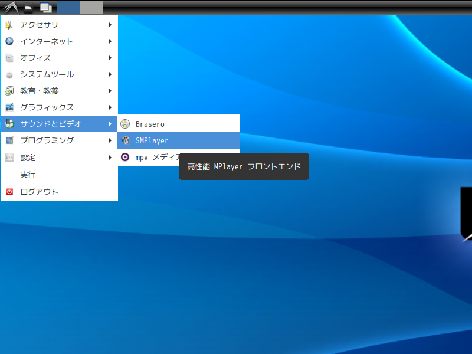Click the SMPlayer application icon
The image size is (472, 354).
coord(125,140)
